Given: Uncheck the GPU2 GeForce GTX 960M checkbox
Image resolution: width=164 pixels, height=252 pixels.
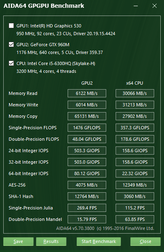Looking at the screenshot, I should 11,44.
